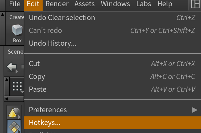Click the up arrow beside Create shelf
Screen dimensions: 201x133
click(2, 15)
